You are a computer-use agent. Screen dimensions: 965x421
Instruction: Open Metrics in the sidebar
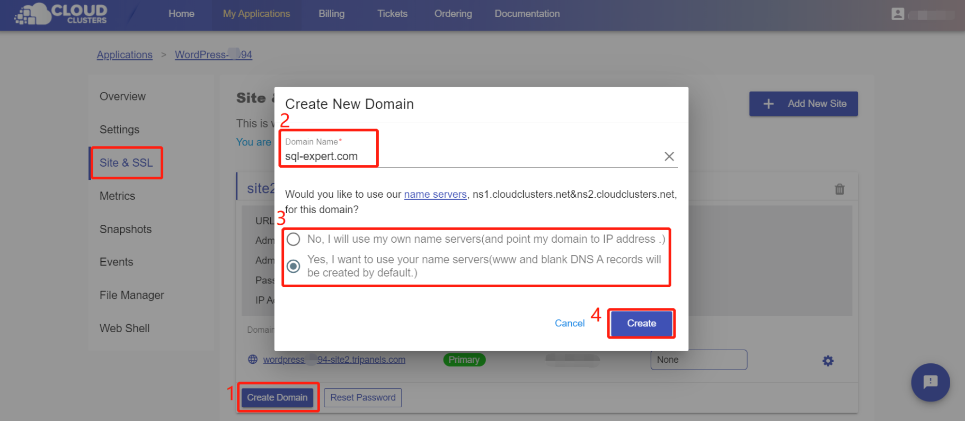point(118,196)
